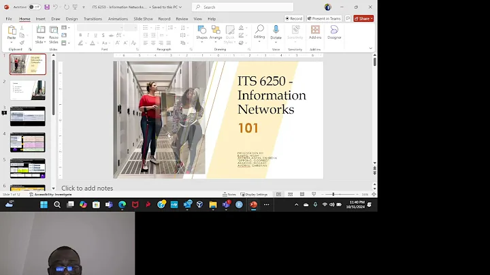The image size is (490, 275).
Task: Open the Add-ins icon
Action: pos(315,30)
